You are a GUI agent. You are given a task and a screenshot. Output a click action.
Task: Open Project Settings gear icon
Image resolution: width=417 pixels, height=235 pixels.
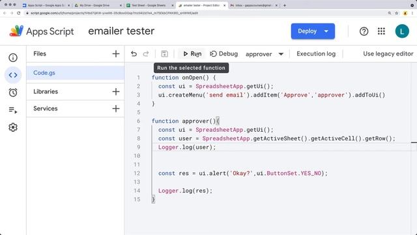point(13,127)
